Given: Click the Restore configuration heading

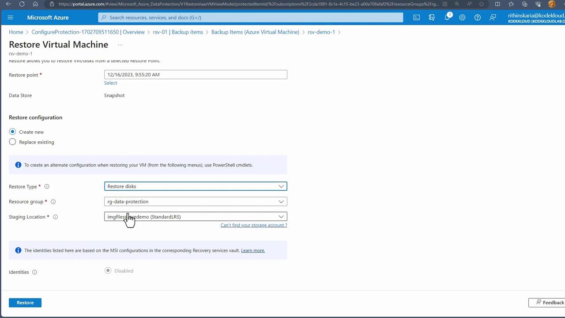Looking at the screenshot, I should pyautogui.click(x=35, y=117).
